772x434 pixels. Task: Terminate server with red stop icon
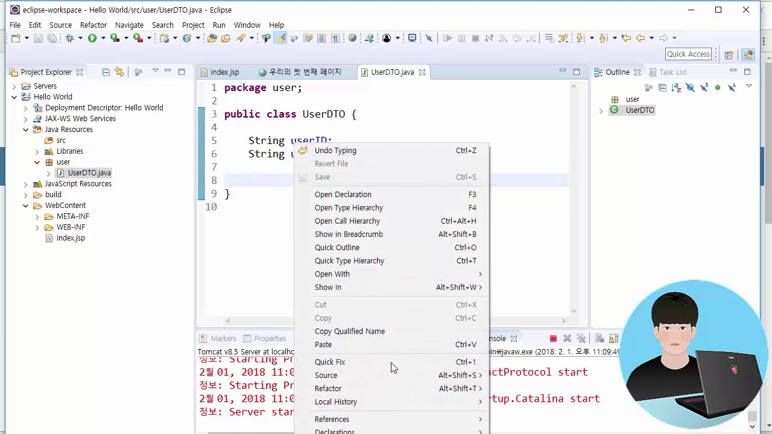tap(553, 339)
